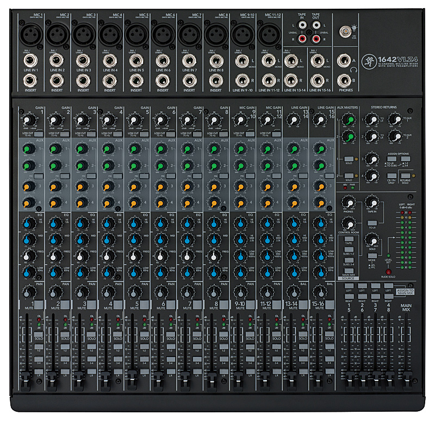Image resolution: width=435 pixels, height=421 pixels.
Task: Select SUBS 1-2 source button
Action: [x=349, y=249]
